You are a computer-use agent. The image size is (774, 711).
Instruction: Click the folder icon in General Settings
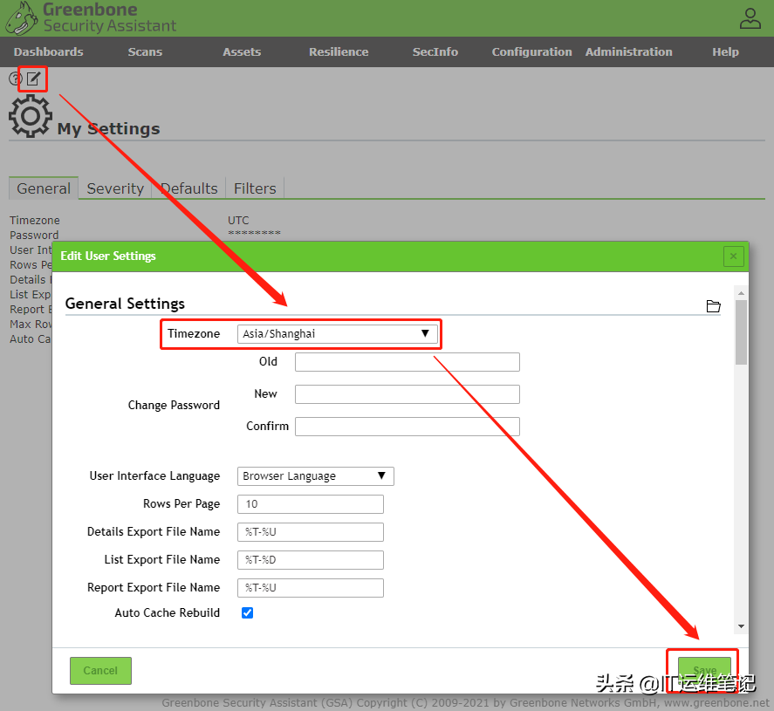click(713, 306)
